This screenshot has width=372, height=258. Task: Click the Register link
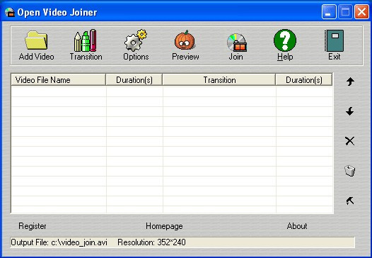click(x=33, y=226)
